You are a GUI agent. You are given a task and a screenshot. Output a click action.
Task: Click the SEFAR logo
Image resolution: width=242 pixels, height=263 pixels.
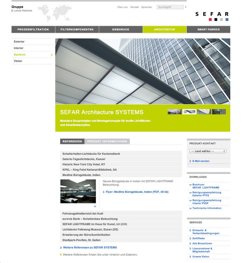212,16
